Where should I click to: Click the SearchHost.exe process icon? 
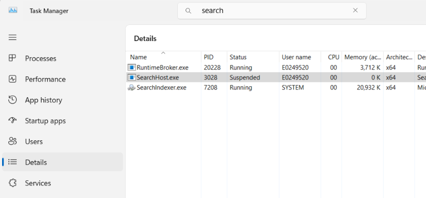132,77
